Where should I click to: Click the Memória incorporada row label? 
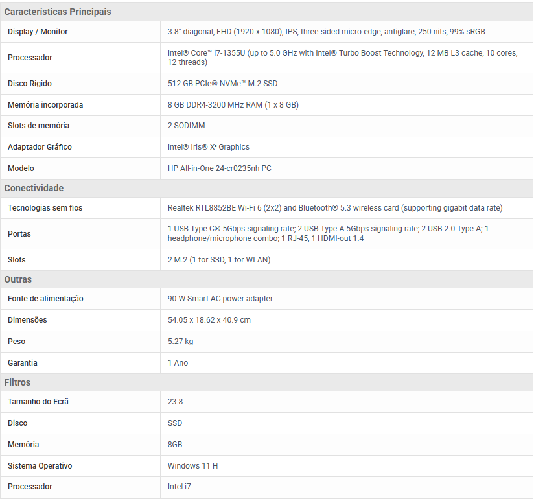point(45,105)
